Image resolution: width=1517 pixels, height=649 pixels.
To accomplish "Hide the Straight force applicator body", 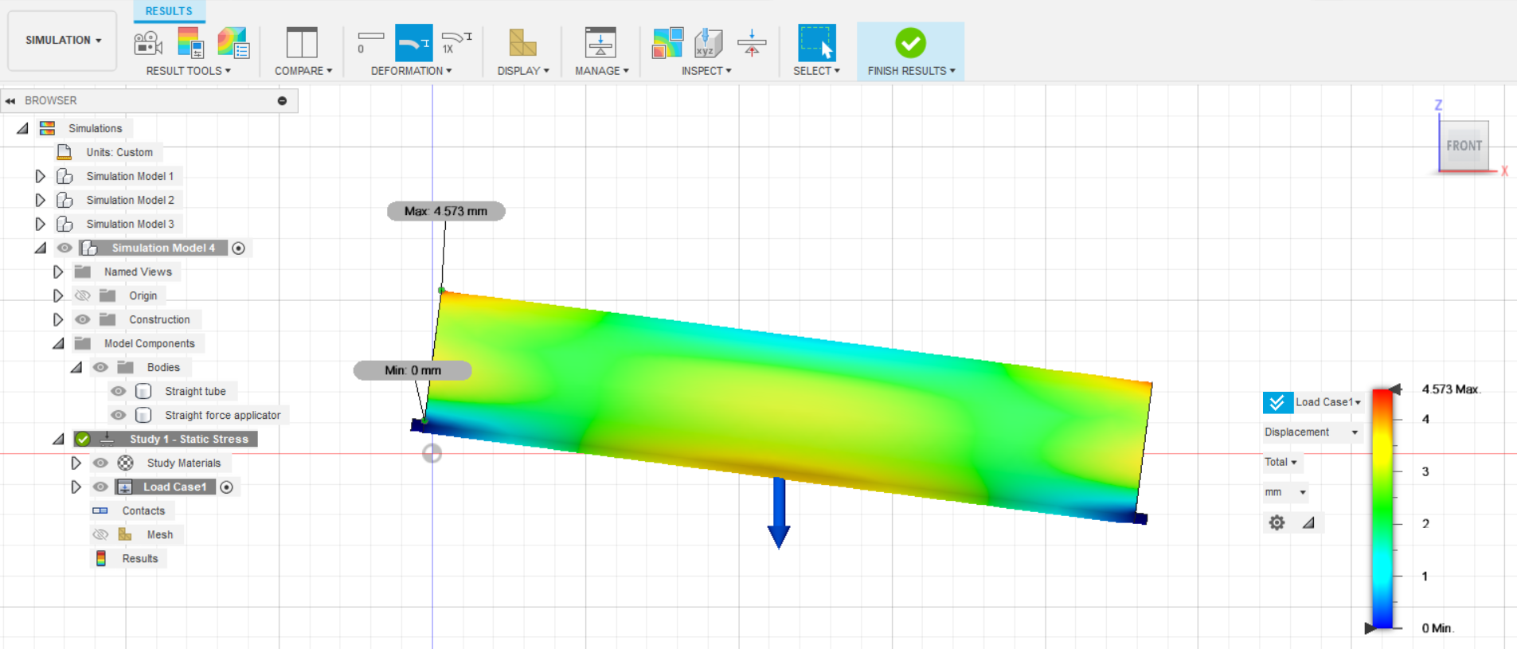I will pyautogui.click(x=118, y=415).
